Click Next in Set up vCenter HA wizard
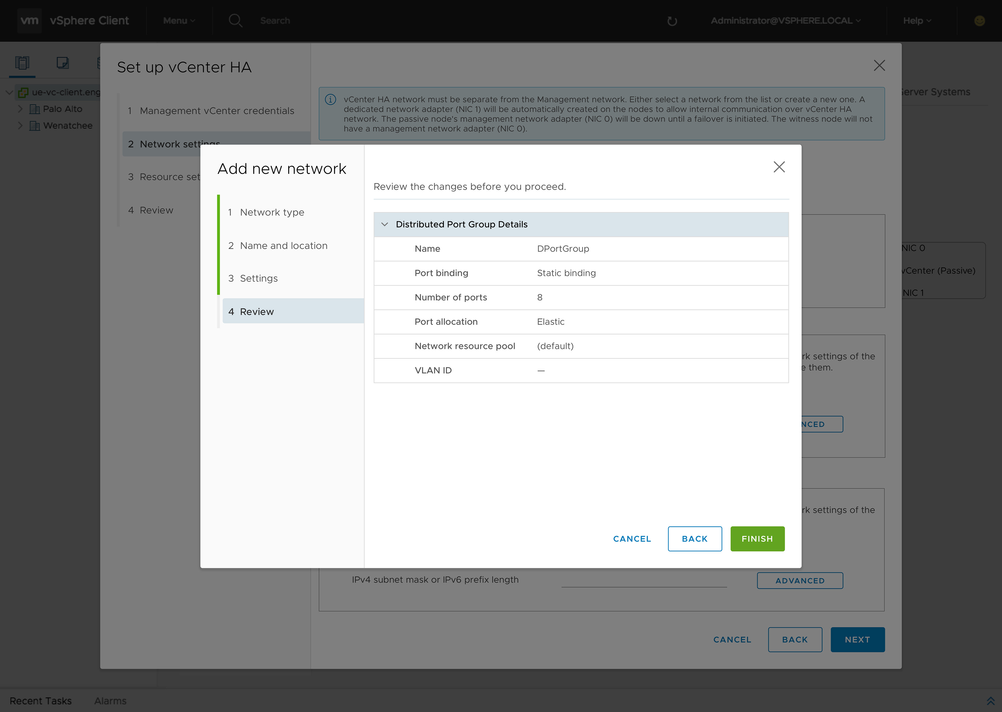Screen dimensions: 1002x712 [857, 640]
